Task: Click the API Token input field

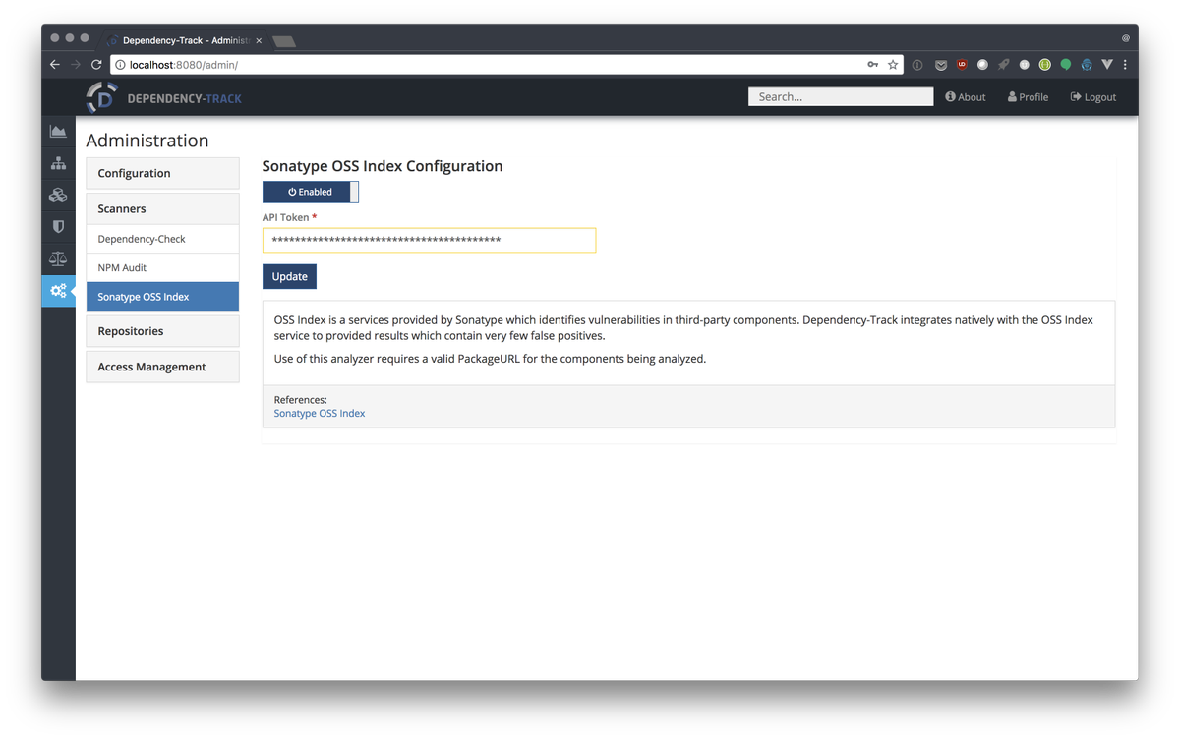Action: (x=429, y=240)
